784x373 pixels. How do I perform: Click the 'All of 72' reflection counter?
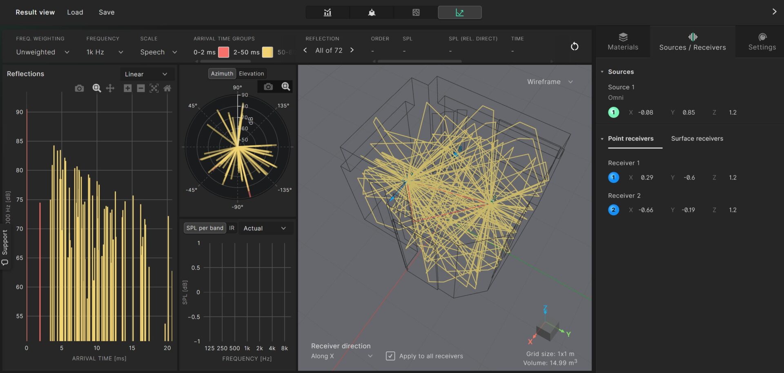(x=329, y=51)
